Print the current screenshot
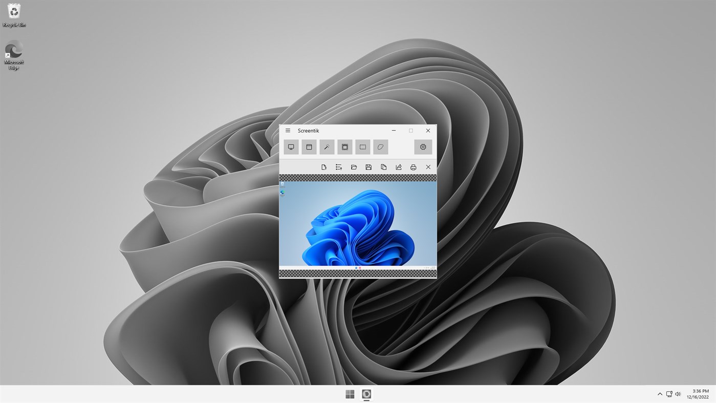716x403 pixels. pos(413,166)
